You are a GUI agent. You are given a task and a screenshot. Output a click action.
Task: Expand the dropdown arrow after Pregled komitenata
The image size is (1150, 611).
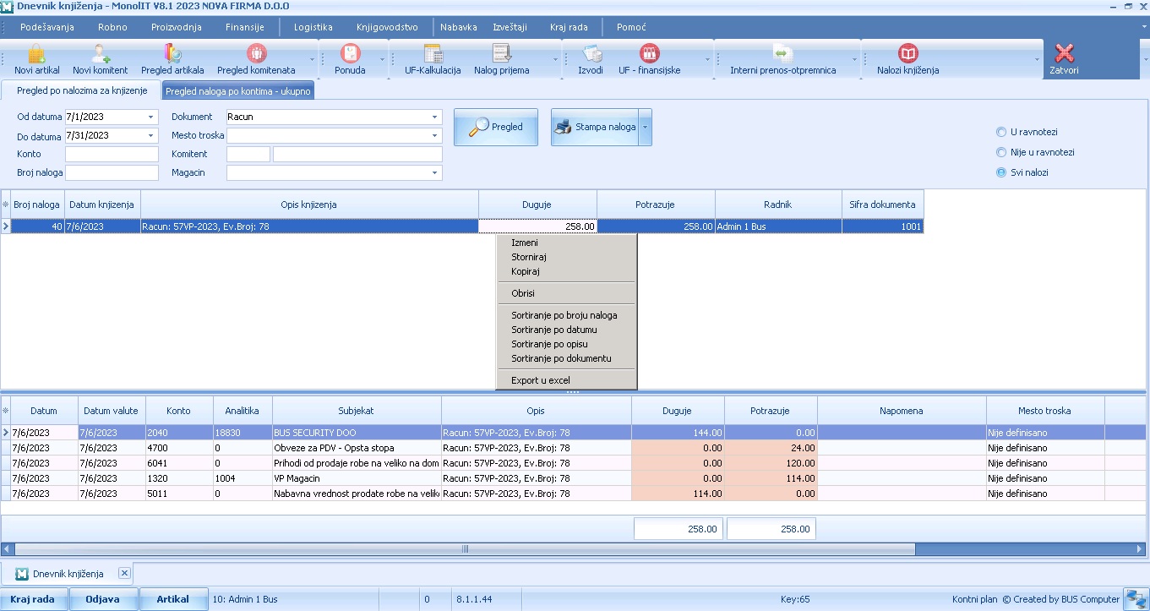click(313, 60)
